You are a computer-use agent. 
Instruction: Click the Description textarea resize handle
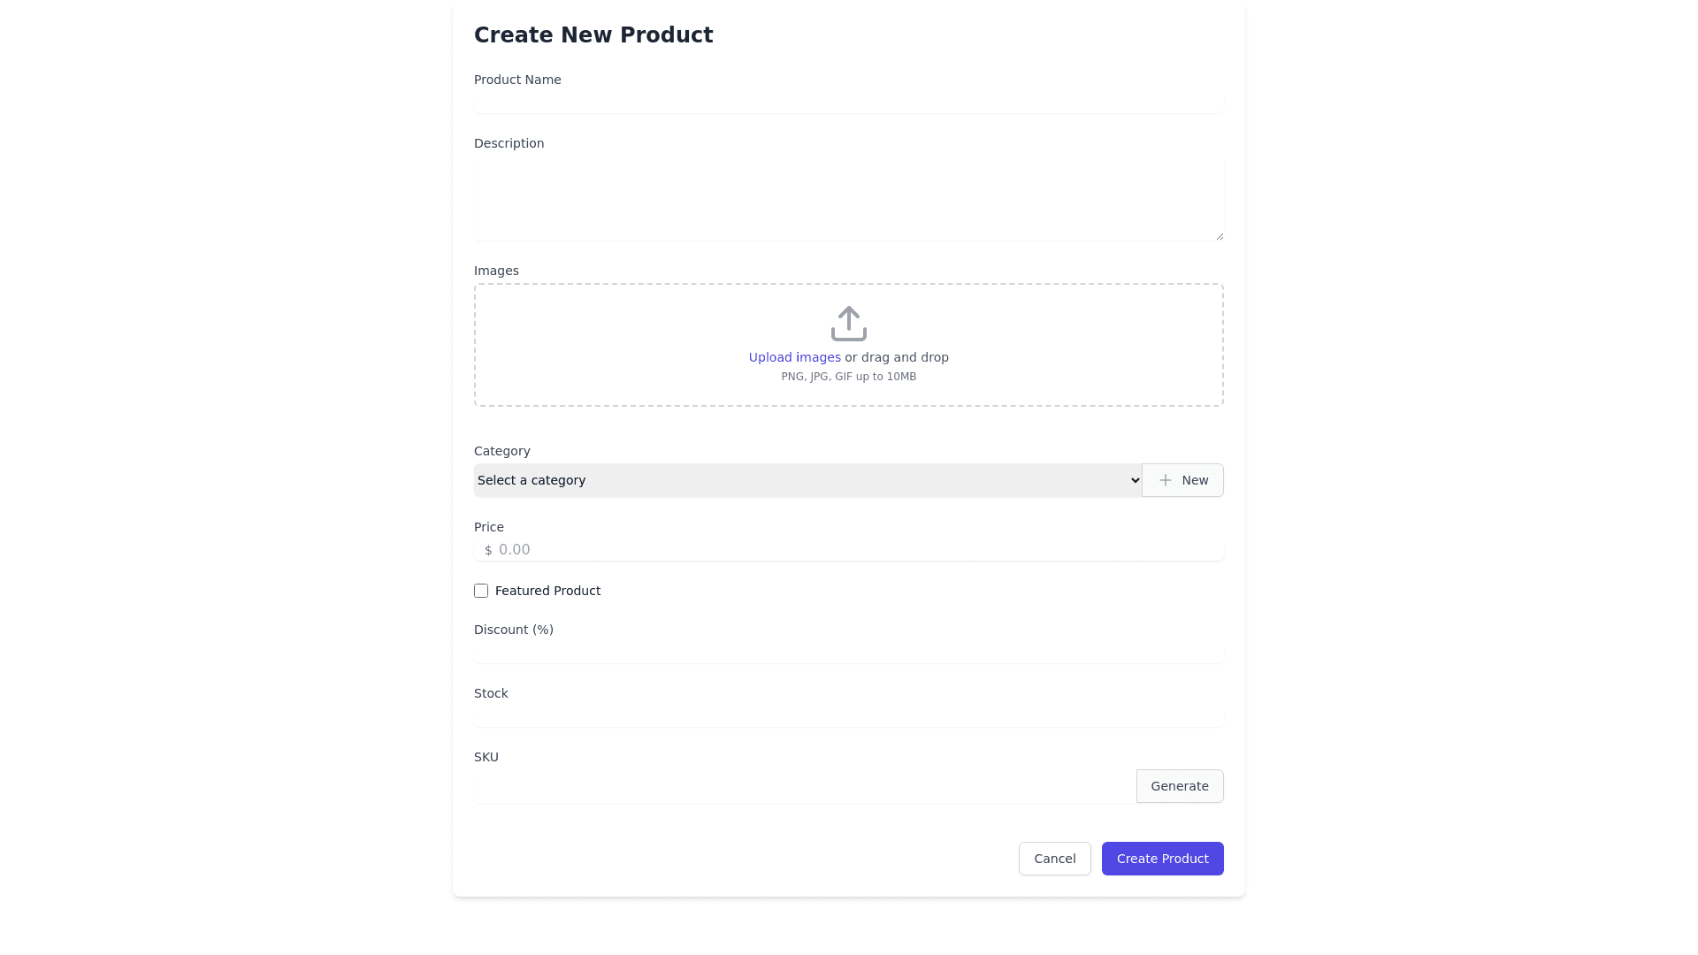tap(1220, 236)
